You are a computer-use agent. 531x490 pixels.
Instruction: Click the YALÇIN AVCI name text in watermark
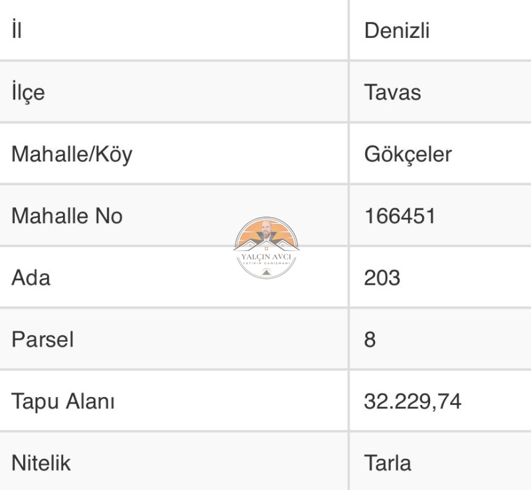point(266,257)
